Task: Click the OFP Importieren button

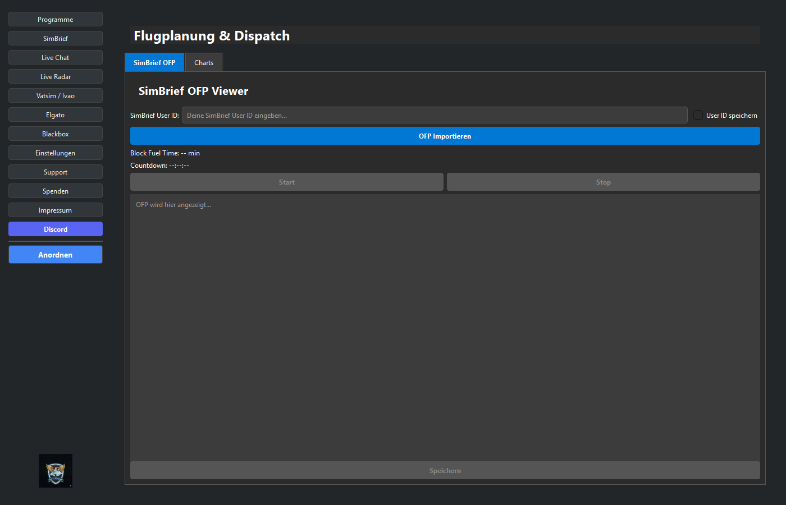Action: (x=445, y=136)
